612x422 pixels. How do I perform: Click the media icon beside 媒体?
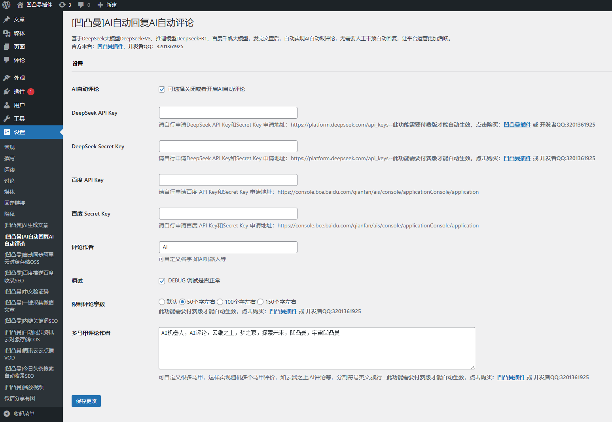point(7,33)
